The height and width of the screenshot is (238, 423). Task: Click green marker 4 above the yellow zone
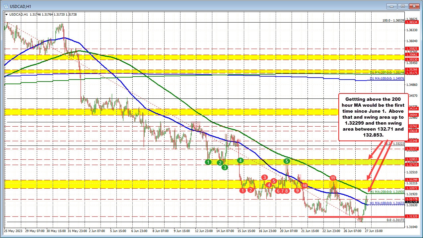(x=241, y=160)
